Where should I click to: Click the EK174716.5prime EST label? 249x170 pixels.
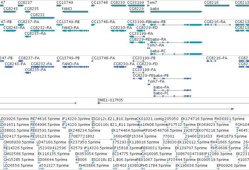tap(197, 119)
